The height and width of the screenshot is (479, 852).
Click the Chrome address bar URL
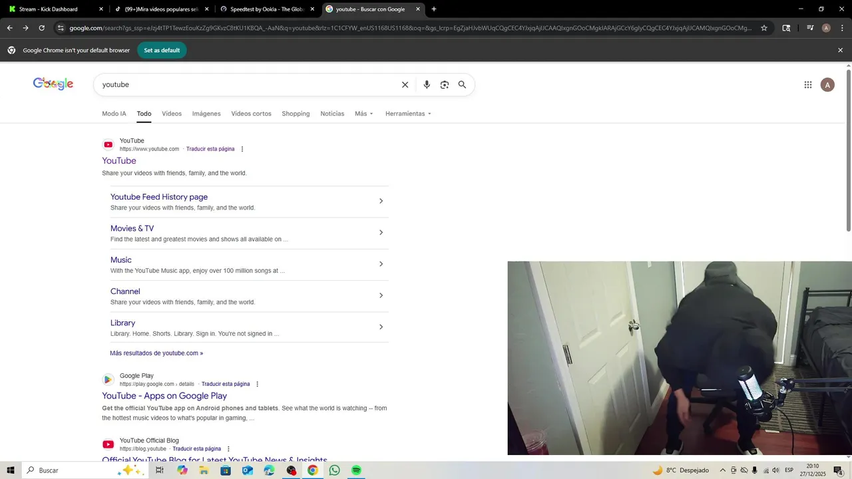coord(409,28)
